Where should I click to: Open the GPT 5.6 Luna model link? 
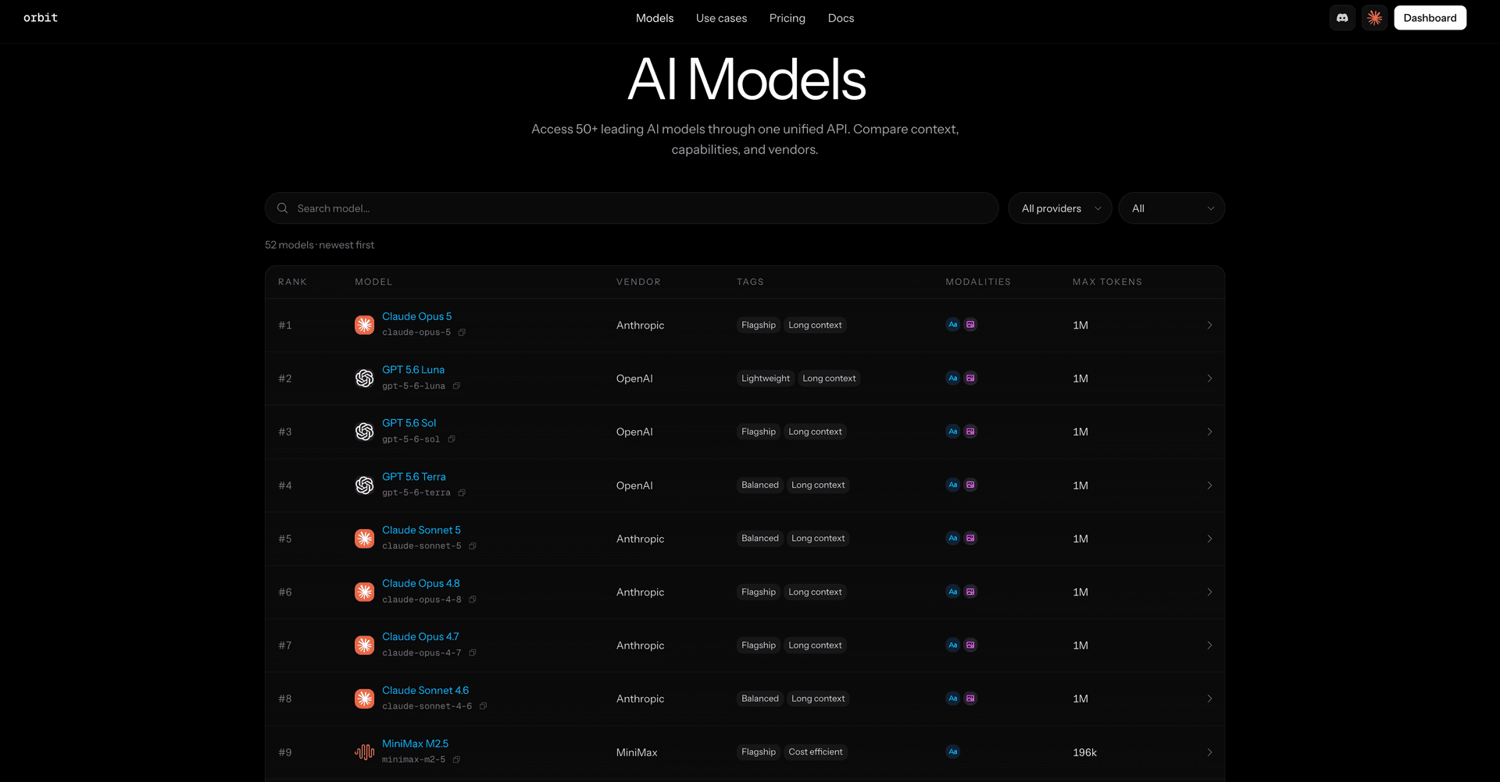(413, 370)
